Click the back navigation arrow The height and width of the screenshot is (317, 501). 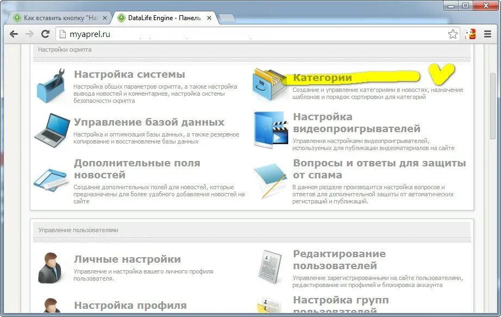14,34
